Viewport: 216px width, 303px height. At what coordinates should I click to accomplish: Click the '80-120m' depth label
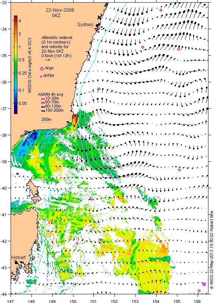53,106
